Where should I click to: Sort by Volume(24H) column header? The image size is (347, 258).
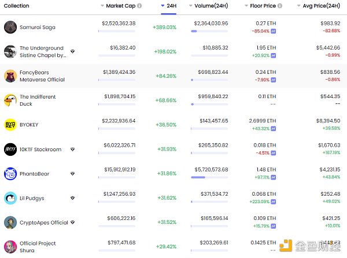coord(212,6)
